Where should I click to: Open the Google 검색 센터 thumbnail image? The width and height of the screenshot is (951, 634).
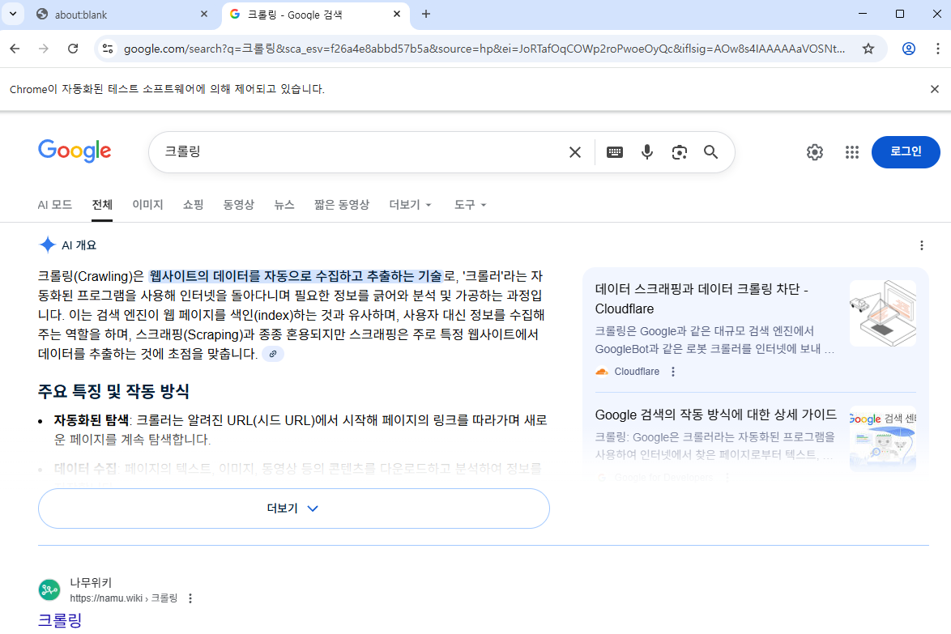[882, 438]
